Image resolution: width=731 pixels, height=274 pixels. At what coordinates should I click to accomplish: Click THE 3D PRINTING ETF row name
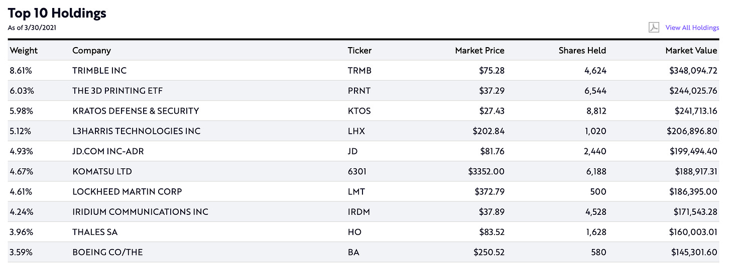pos(117,91)
